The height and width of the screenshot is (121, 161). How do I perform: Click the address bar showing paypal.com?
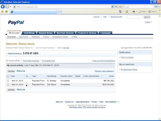[x=62, y=7]
